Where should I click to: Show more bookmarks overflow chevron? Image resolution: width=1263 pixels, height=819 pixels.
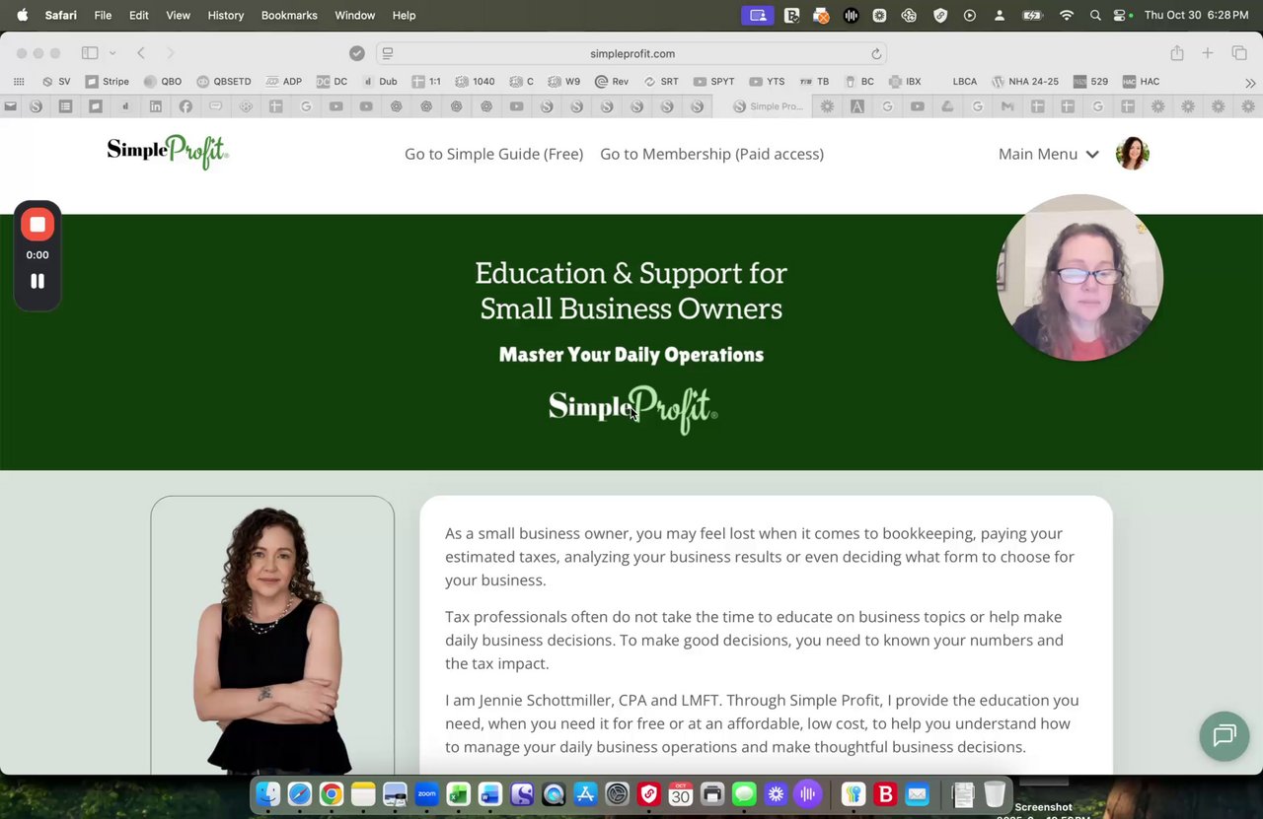pos(1250,82)
